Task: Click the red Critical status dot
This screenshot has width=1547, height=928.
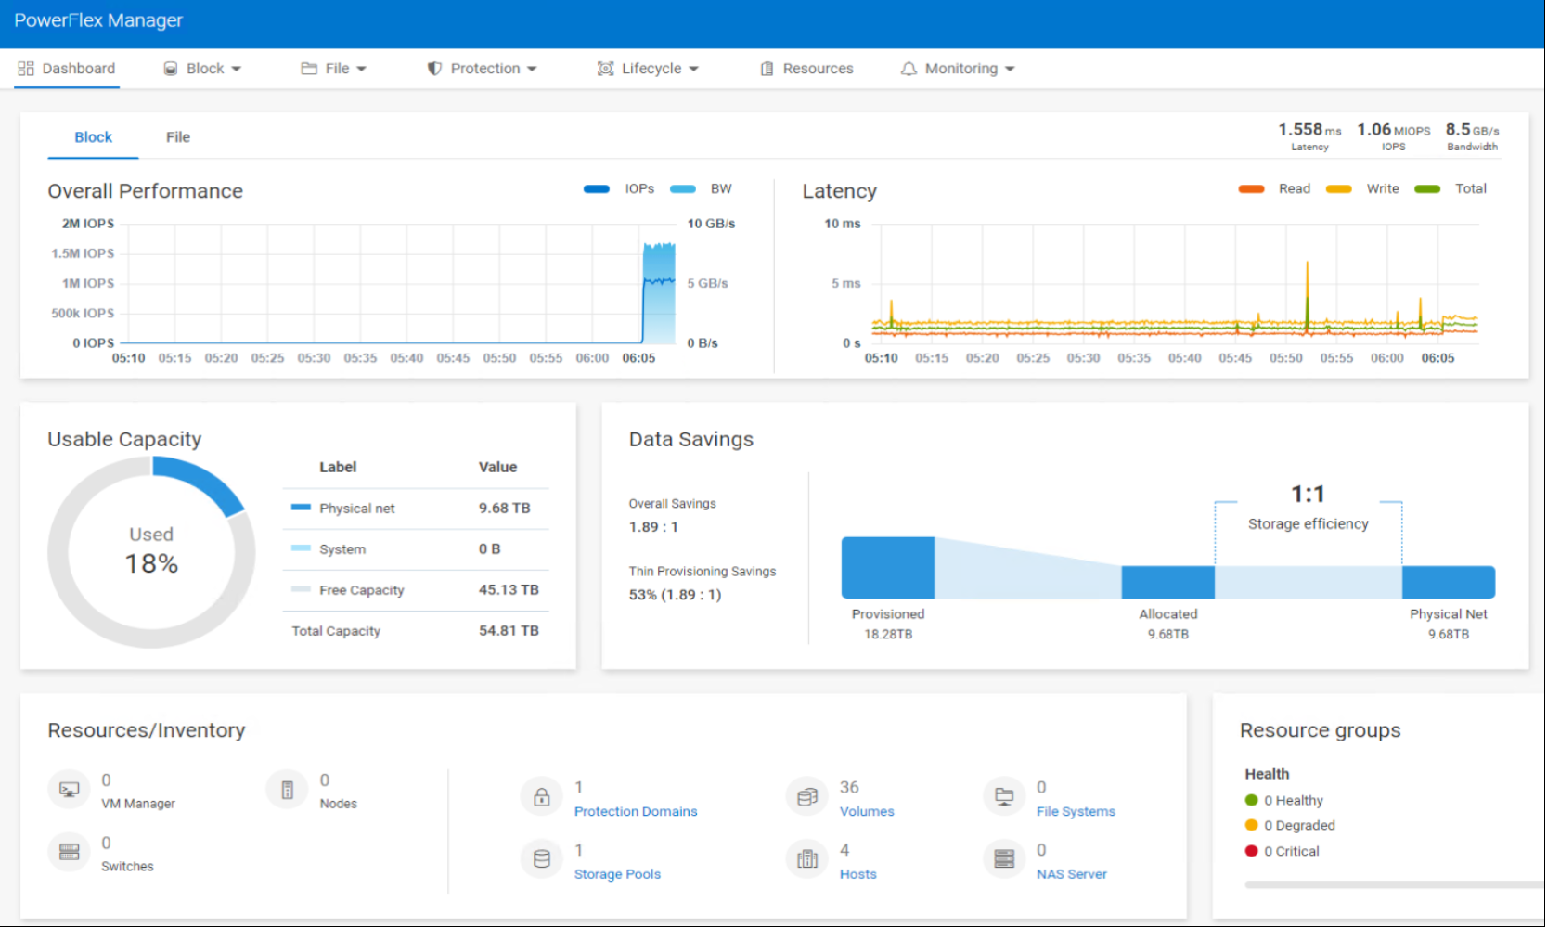Action: pos(1252,852)
